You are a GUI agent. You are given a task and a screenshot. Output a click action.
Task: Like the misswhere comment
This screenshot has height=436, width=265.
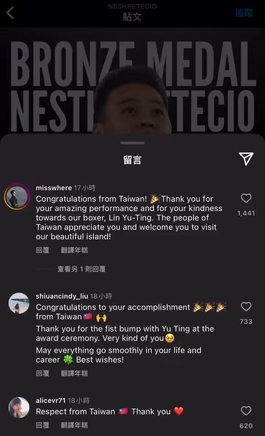tap(246, 198)
